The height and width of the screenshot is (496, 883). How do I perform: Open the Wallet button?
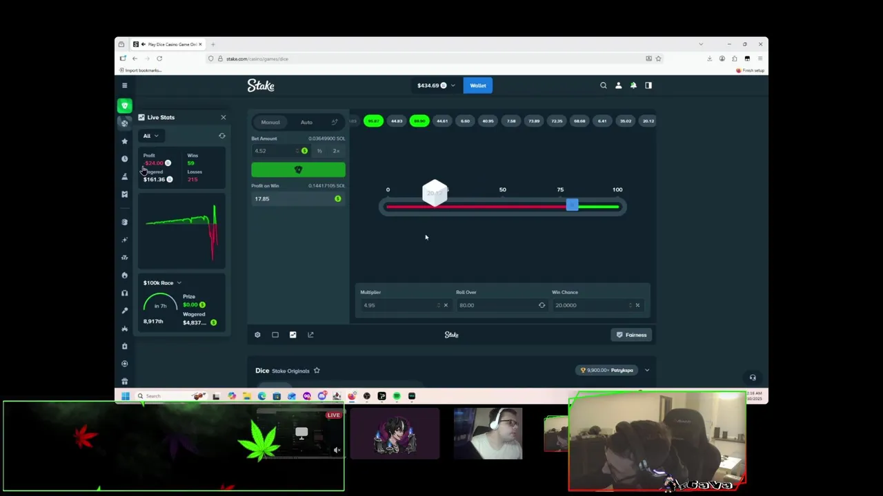pos(478,85)
